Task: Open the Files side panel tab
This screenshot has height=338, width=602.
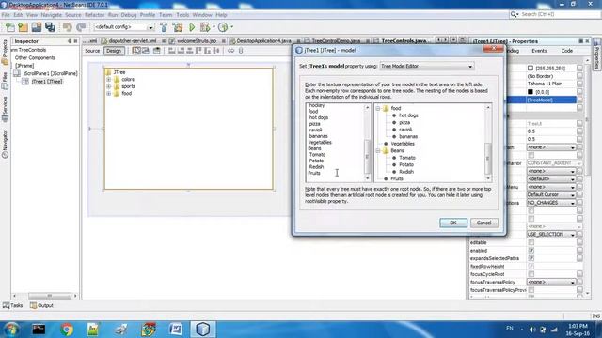Action: click(5, 82)
